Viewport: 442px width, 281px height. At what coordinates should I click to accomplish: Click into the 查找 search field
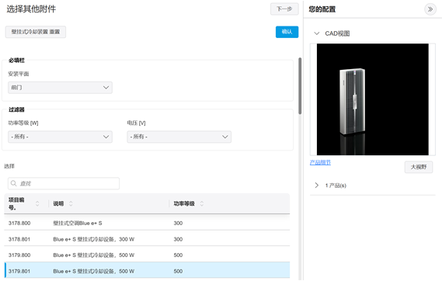[64, 183]
